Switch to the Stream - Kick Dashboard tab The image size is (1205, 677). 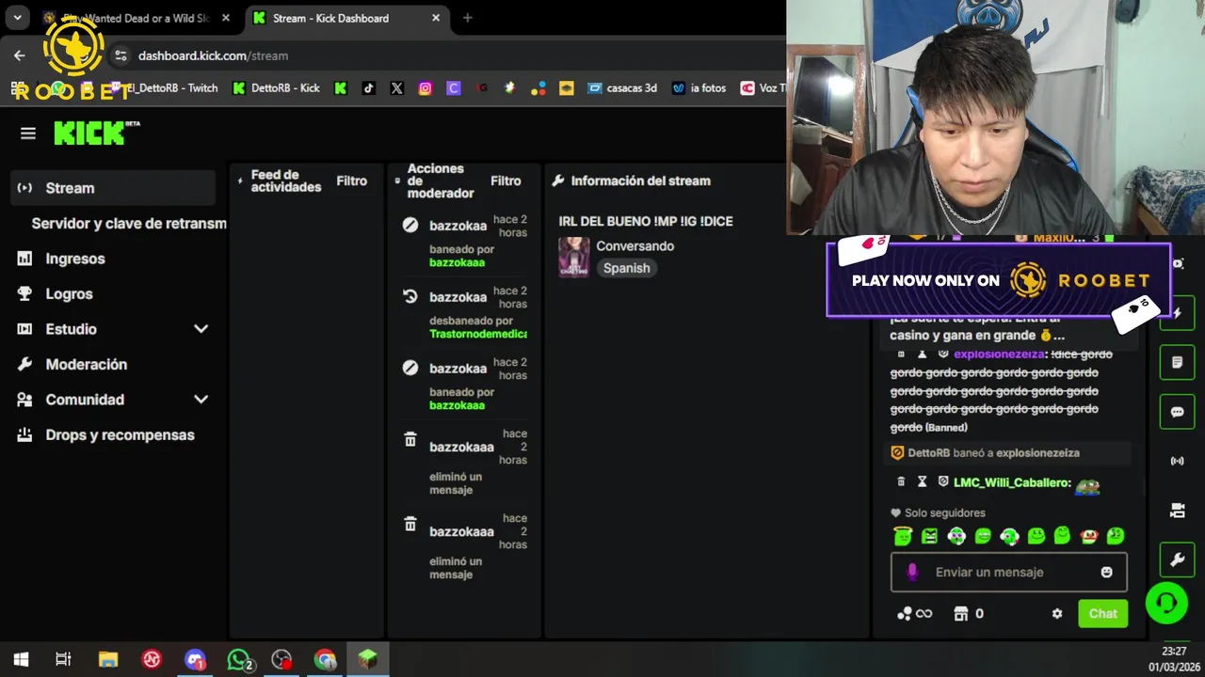(x=347, y=18)
